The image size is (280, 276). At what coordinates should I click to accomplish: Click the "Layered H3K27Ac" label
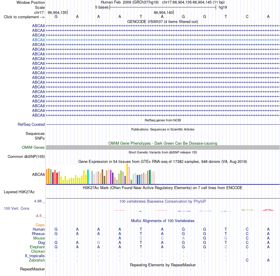19,192
